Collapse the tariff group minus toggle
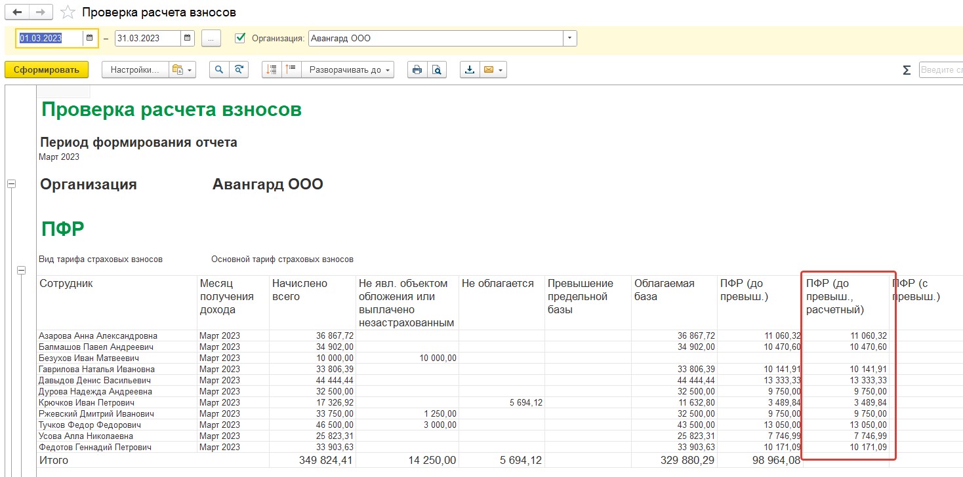The width and height of the screenshot is (963, 477). pyautogui.click(x=21, y=270)
